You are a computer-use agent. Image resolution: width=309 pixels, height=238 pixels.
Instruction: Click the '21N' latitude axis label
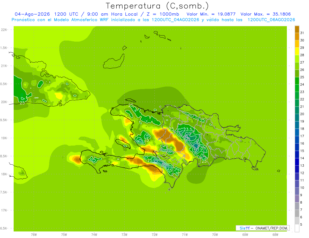pyautogui.click(x=4, y=66)
